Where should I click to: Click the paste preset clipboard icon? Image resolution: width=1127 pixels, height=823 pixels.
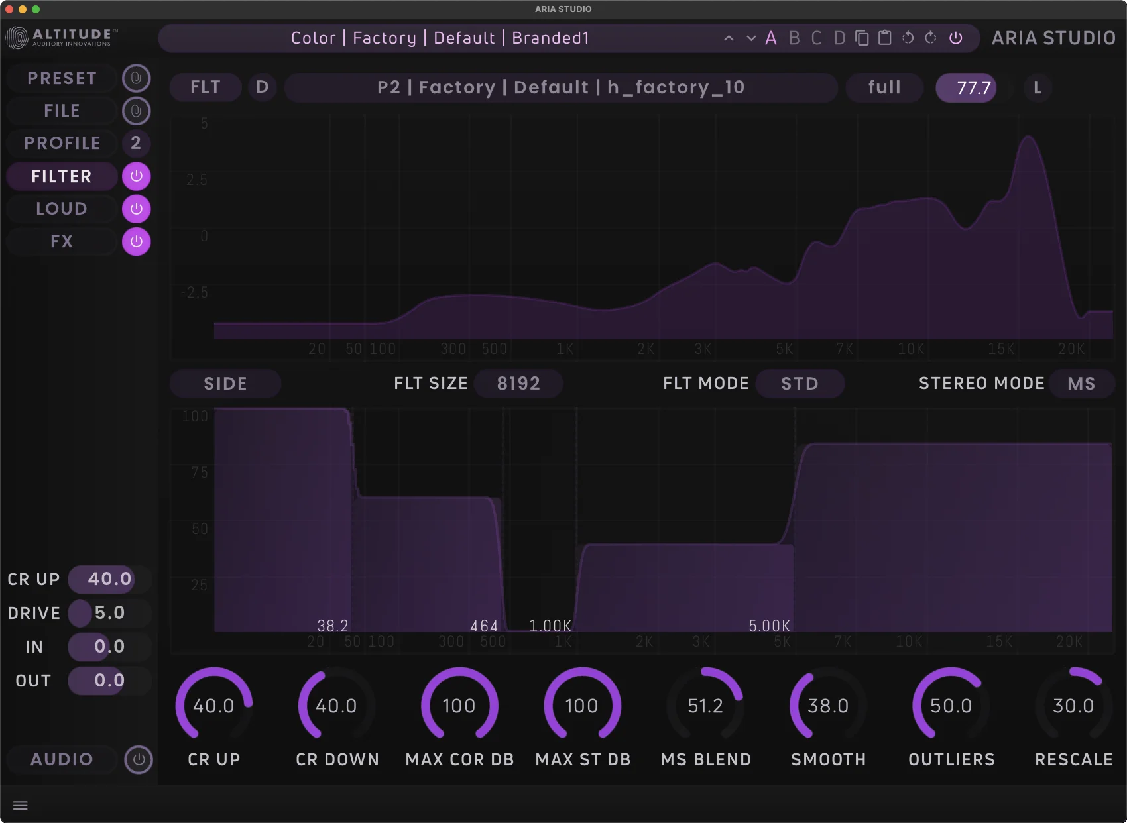pos(884,38)
